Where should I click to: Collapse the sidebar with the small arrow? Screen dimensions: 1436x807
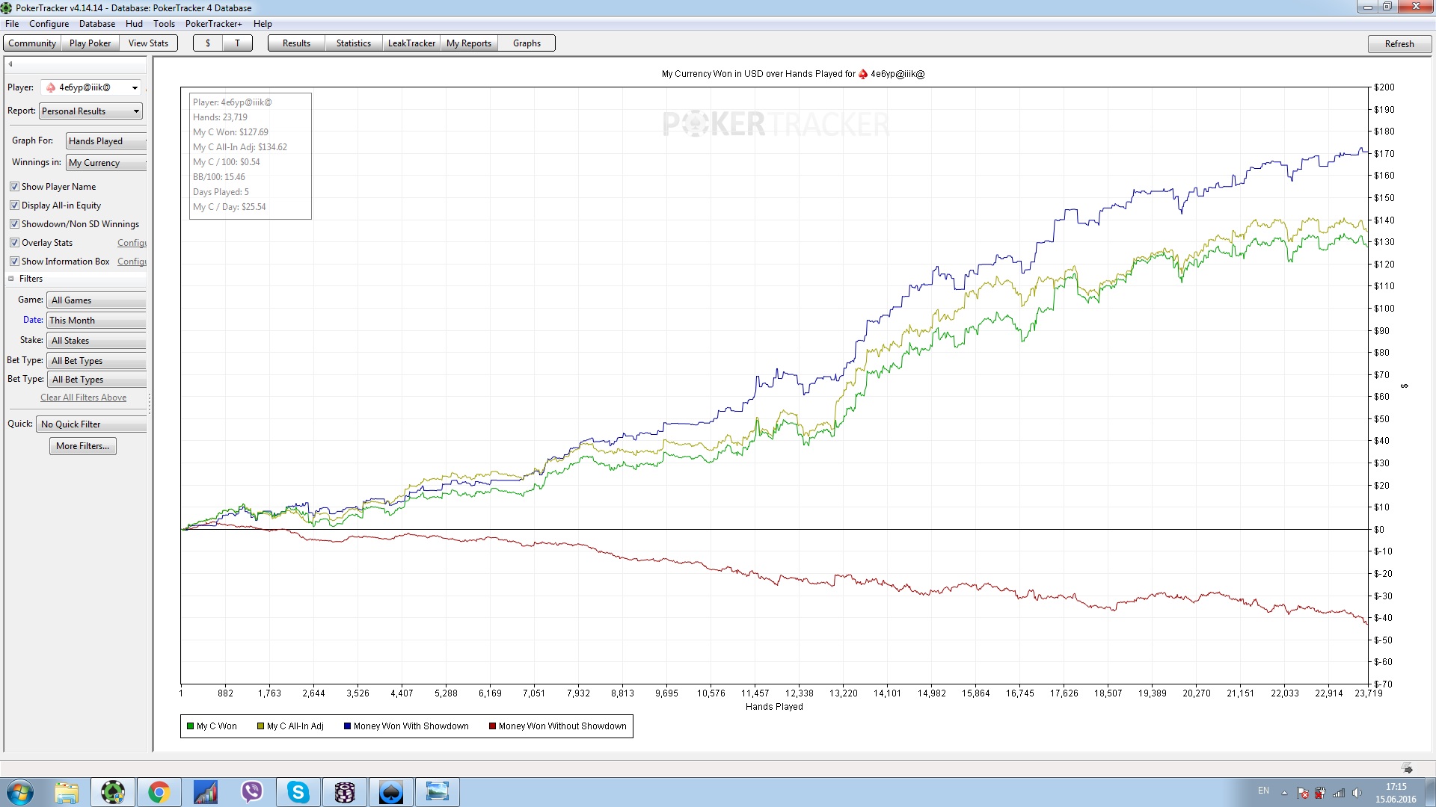point(10,64)
